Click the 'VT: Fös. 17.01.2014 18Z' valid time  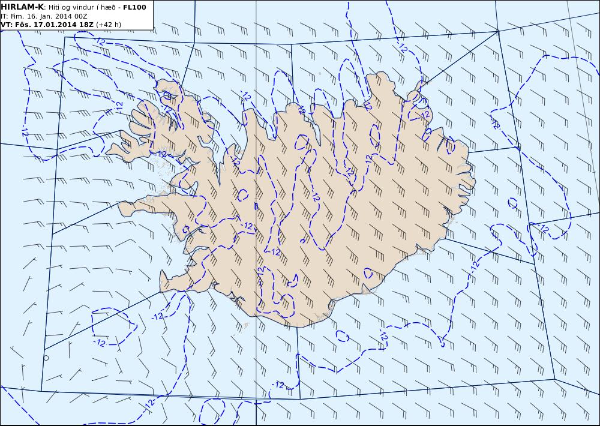click(x=47, y=25)
